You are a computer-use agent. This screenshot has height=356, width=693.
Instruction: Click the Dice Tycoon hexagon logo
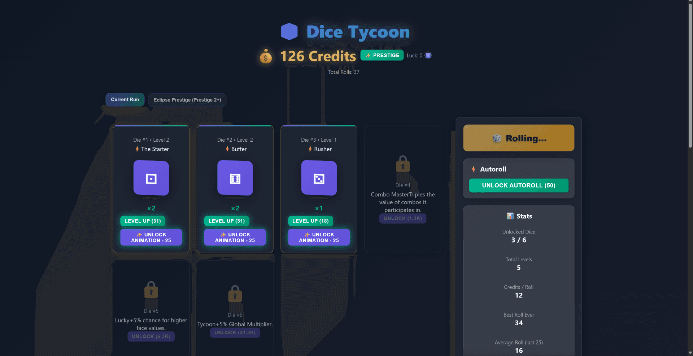pyautogui.click(x=289, y=31)
